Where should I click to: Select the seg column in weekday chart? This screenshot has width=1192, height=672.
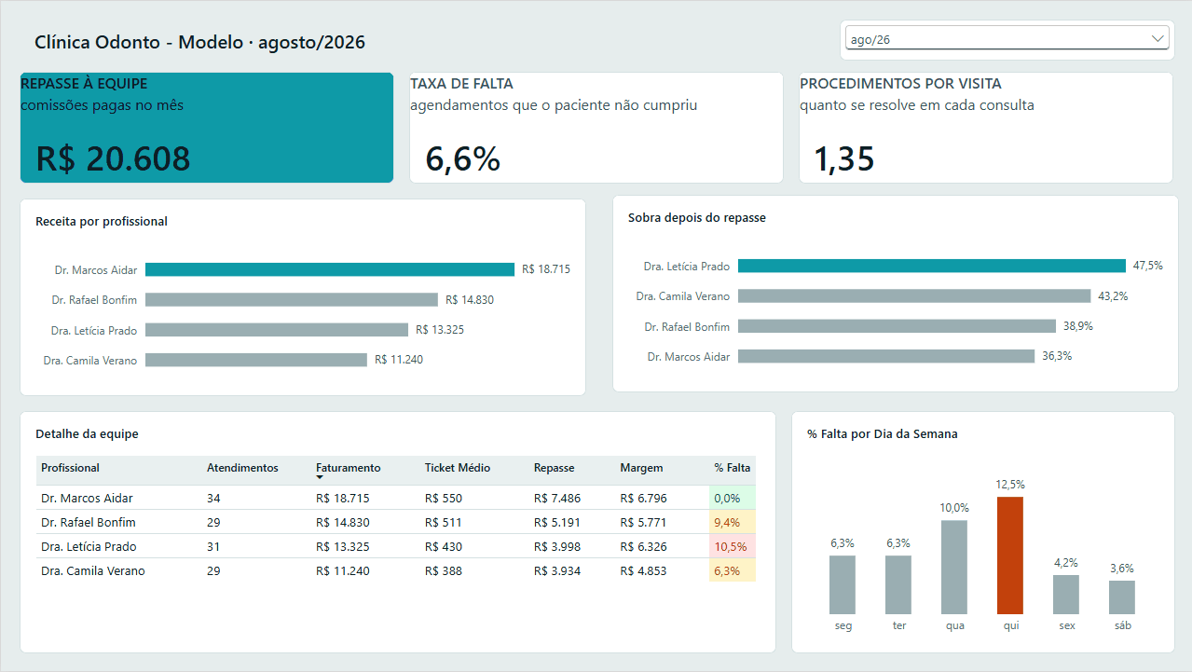tap(843, 584)
